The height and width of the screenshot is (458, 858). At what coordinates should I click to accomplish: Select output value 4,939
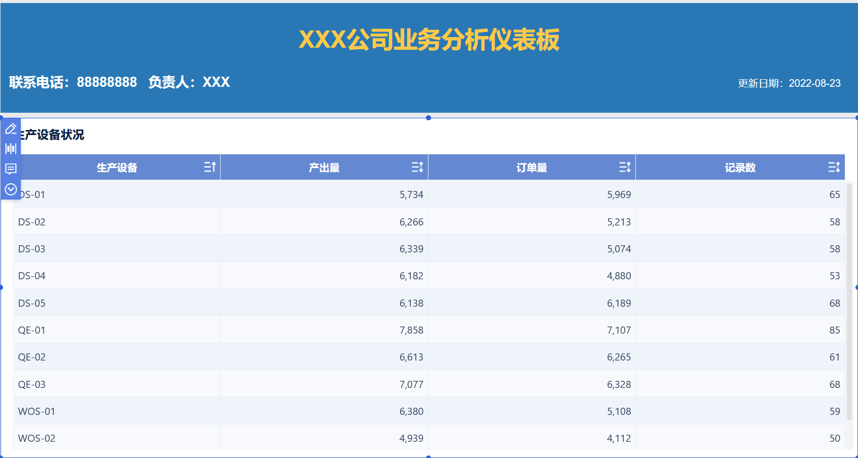click(x=411, y=438)
